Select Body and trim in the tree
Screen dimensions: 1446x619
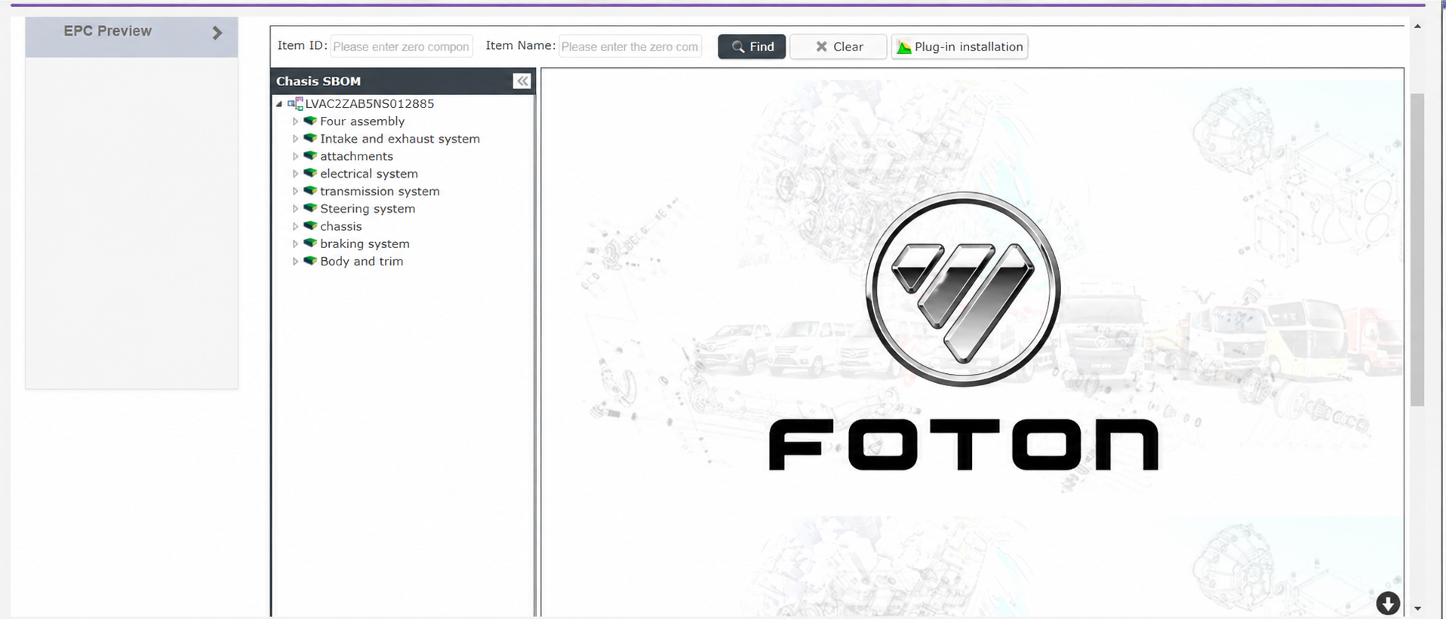point(361,262)
